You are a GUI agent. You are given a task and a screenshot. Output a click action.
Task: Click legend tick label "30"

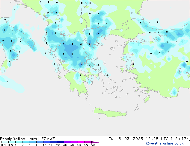coord(65,145)
